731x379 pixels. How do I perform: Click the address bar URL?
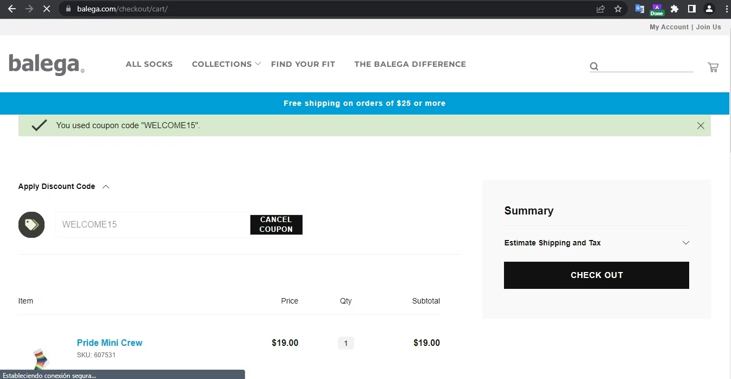pyautogui.click(x=122, y=9)
